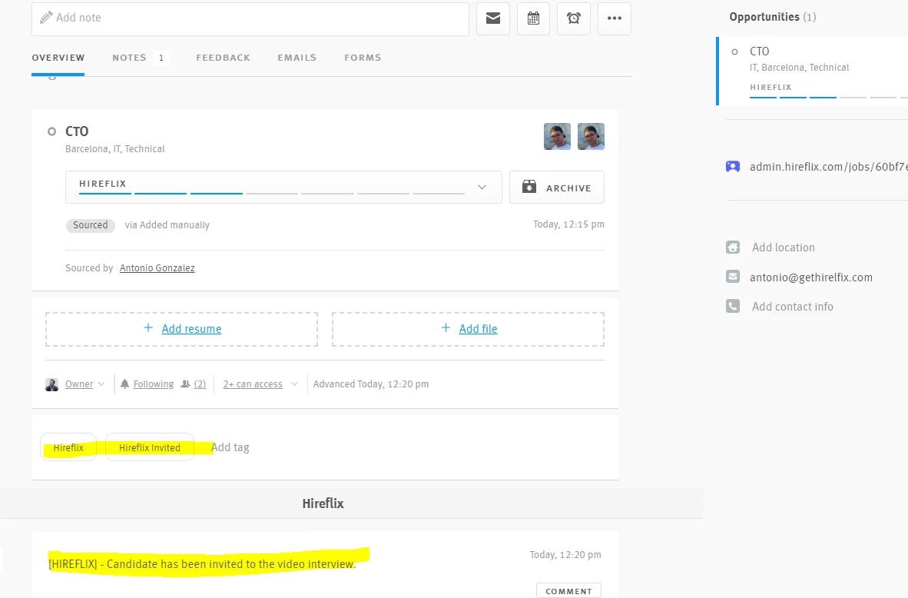
Task: Click the COMMENT button
Action: coord(568,591)
